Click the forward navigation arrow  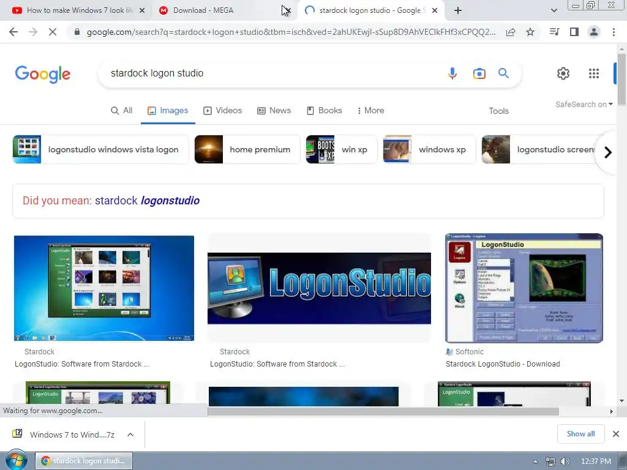click(33, 32)
